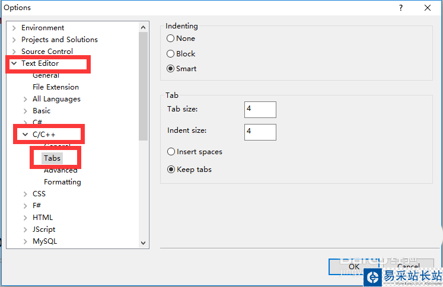
Task: Expand the MySQL tree node
Action: coord(25,241)
